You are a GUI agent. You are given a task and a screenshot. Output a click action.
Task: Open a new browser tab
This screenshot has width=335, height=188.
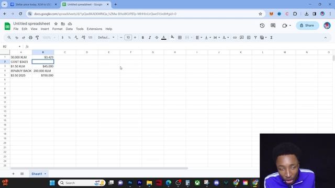[x=115, y=4]
